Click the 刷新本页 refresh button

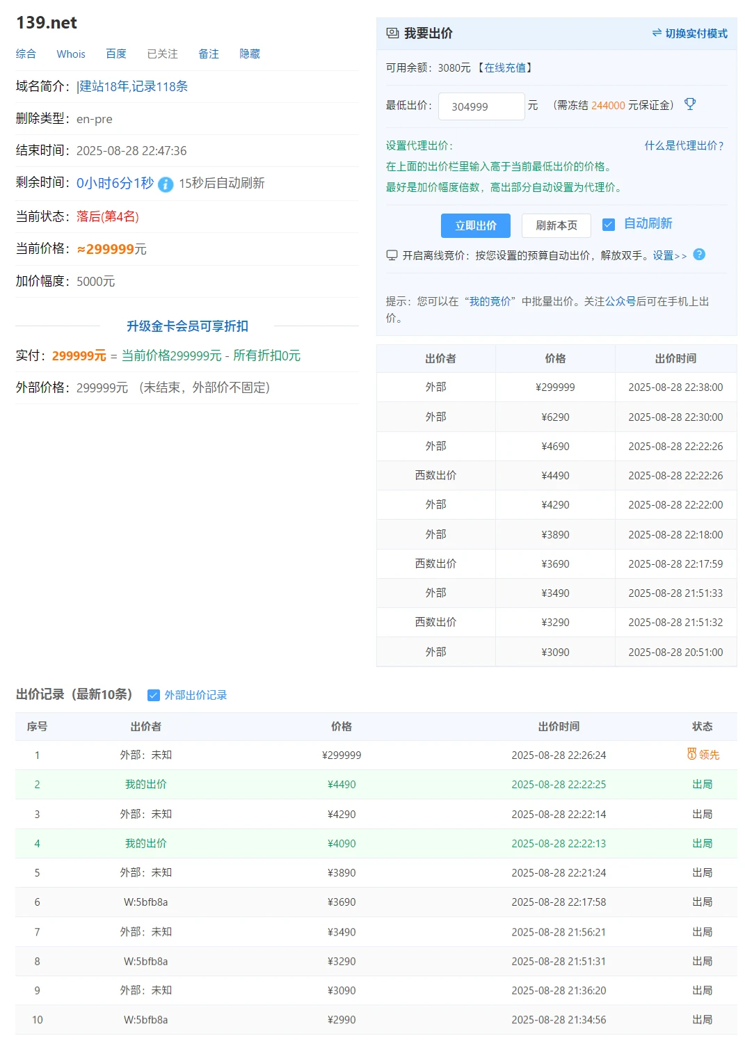coord(556,225)
